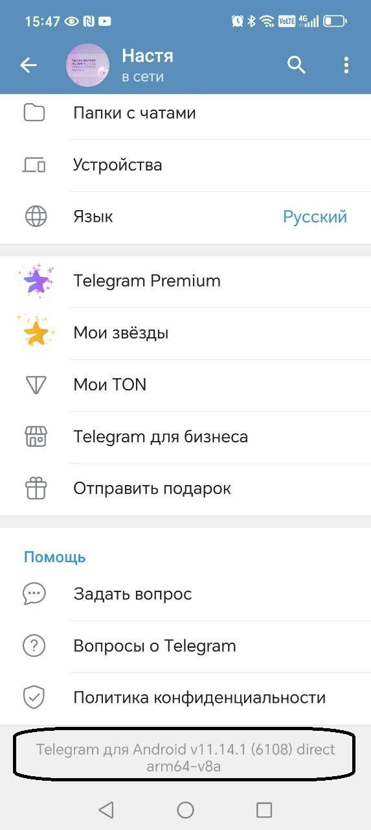Tap Настя's profile avatar
371x830 pixels.
coord(88,65)
